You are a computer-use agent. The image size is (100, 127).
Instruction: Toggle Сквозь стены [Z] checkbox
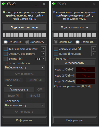(56, 49)
